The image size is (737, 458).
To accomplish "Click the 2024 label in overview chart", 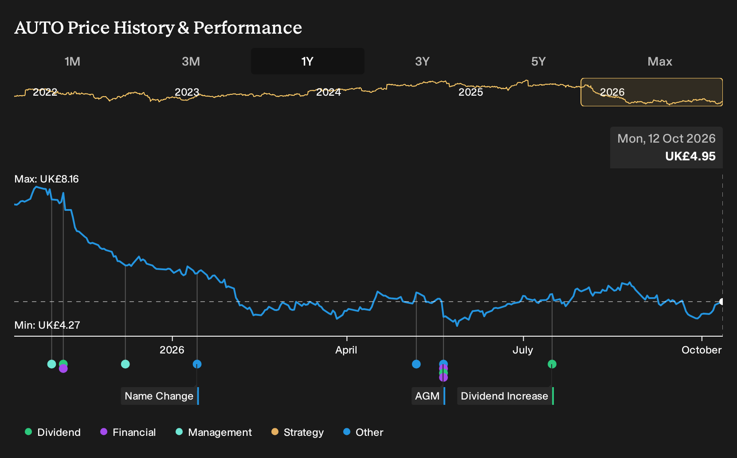I will [329, 92].
